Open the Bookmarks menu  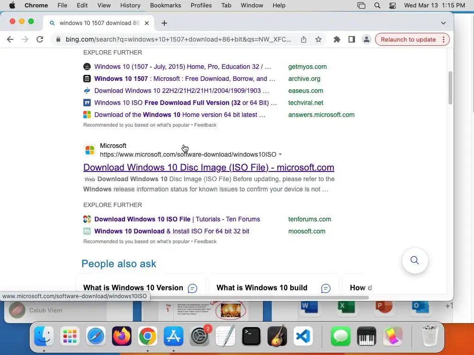[165, 5]
